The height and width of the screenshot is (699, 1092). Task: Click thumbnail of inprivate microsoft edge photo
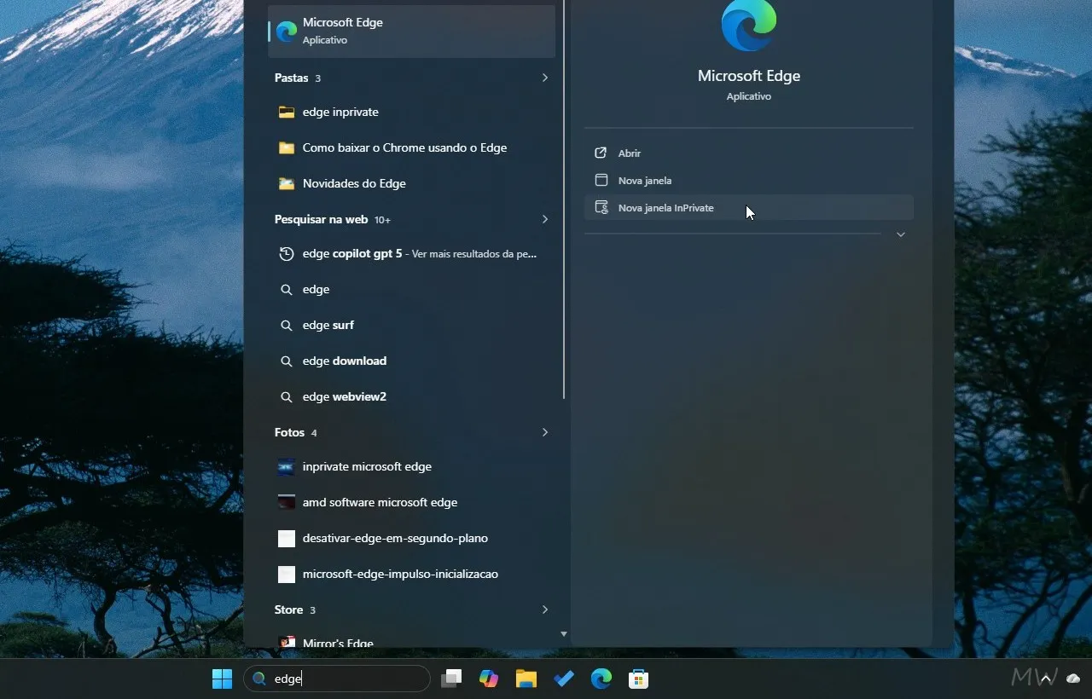(x=287, y=466)
